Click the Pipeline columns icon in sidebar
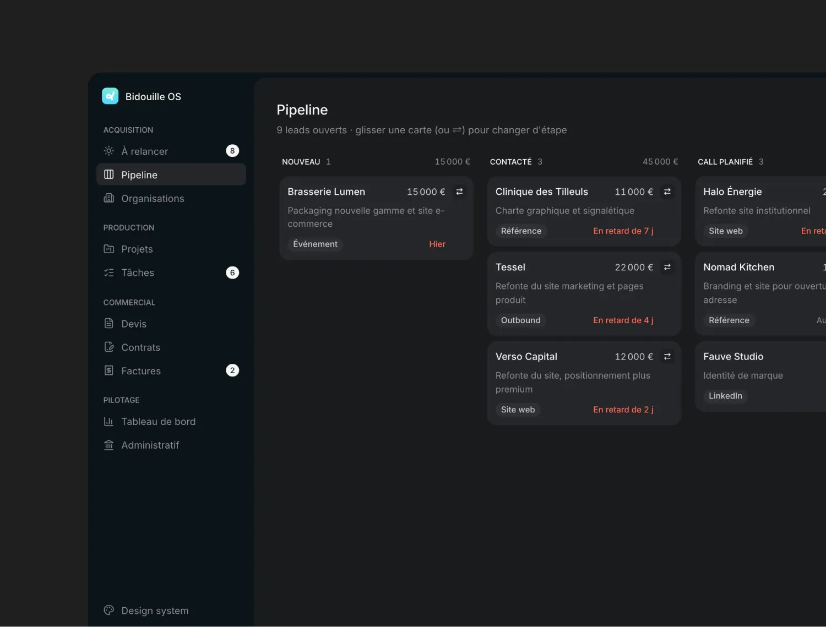826x627 pixels. coord(109,175)
